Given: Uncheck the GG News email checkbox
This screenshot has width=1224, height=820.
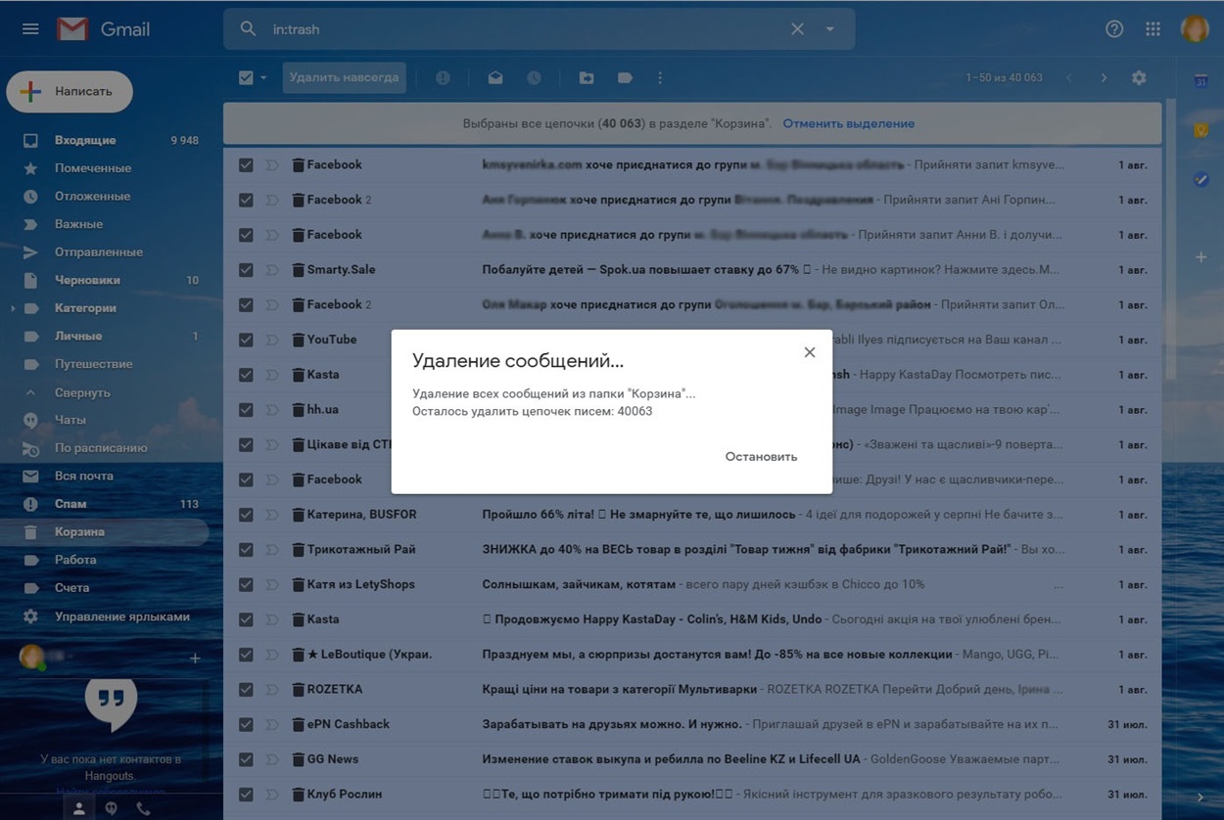Looking at the screenshot, I should coord(246,759).
